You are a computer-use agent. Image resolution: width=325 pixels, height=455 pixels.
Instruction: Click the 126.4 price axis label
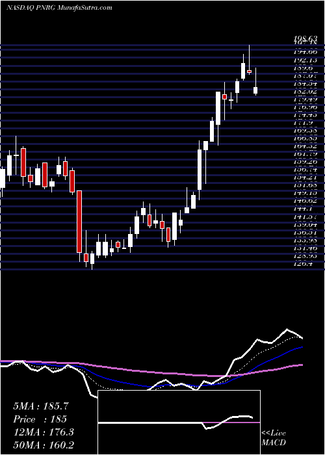click(x=302, y=264)
